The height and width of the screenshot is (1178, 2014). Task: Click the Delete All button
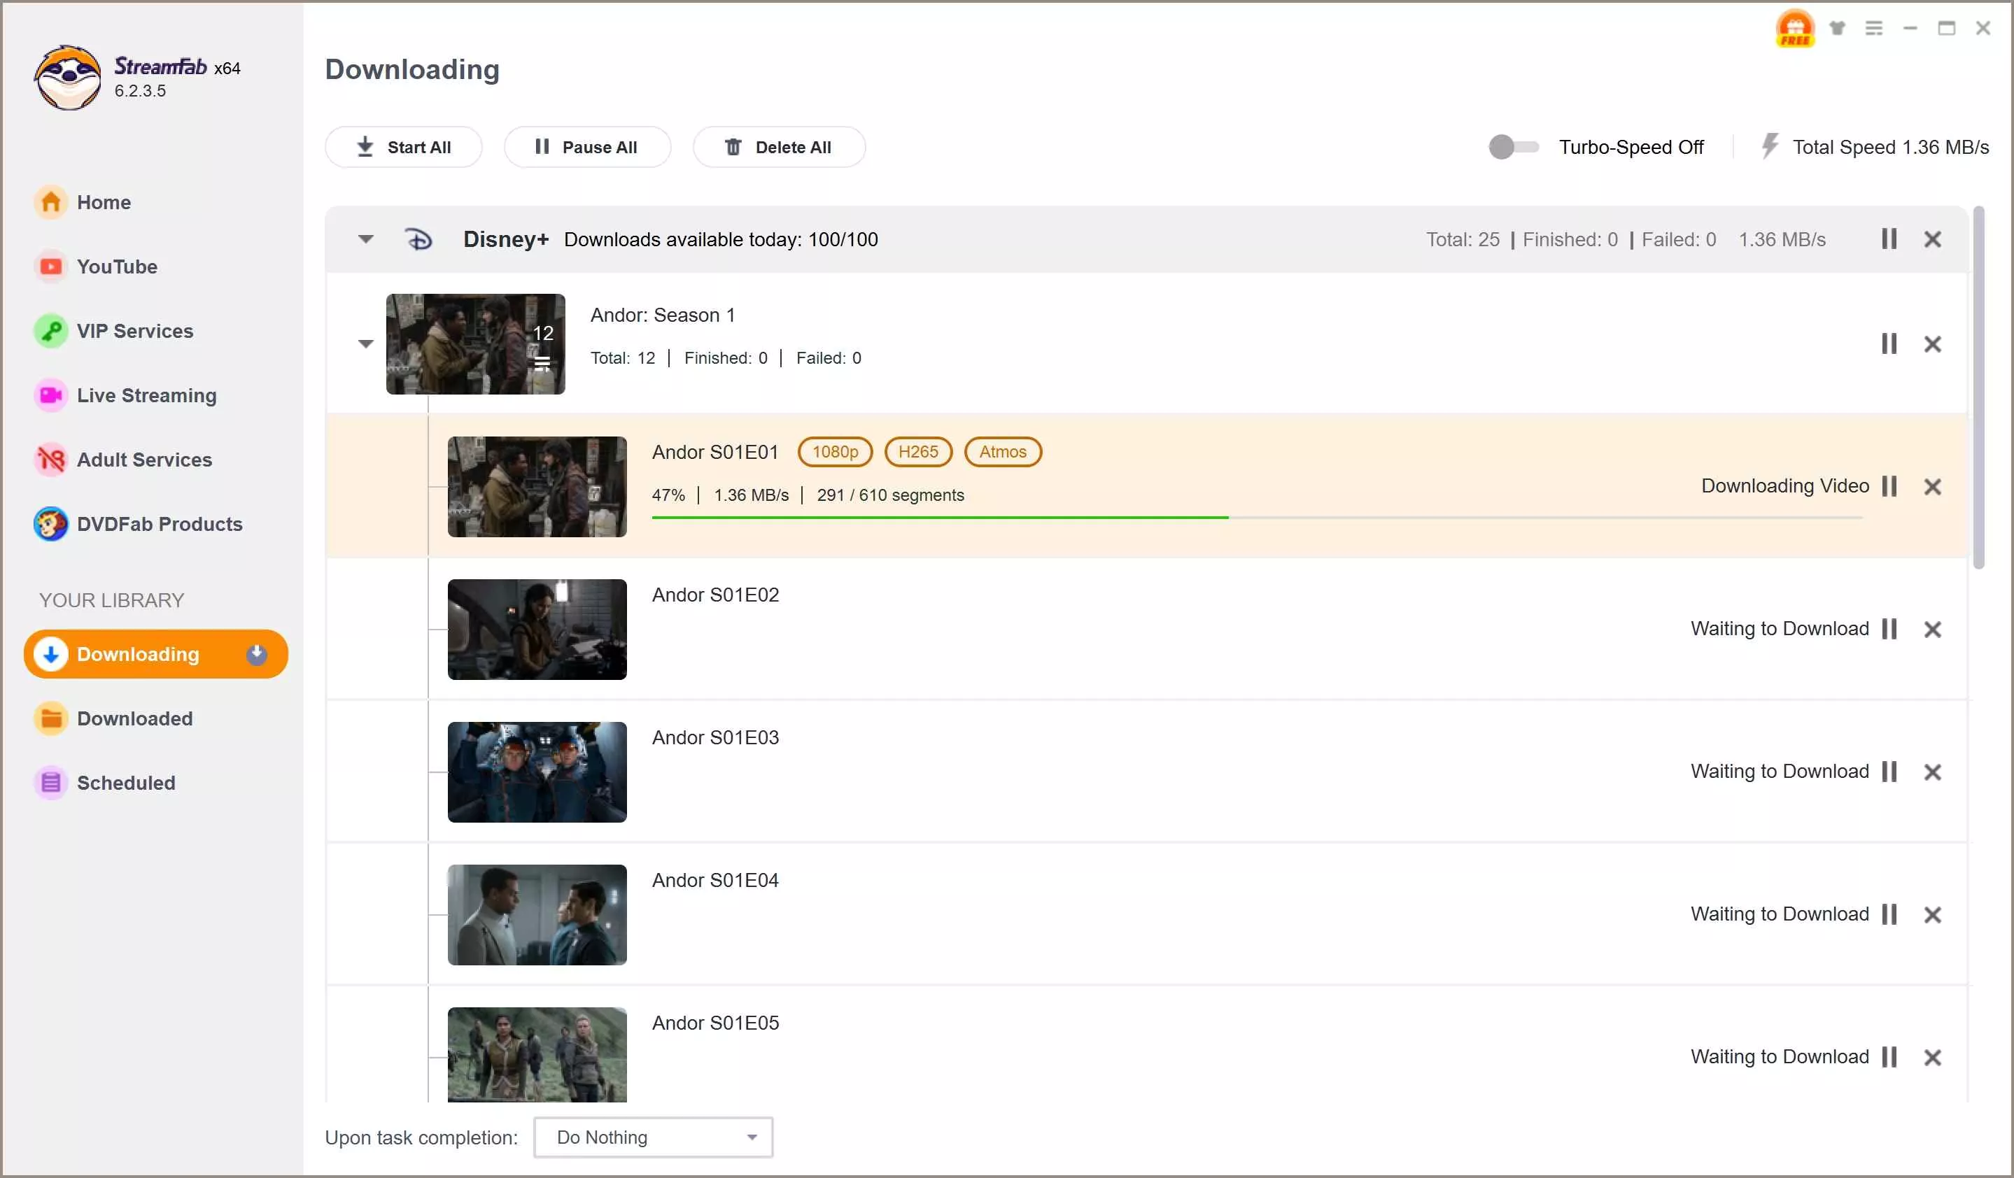pyautogui.click(x=778, y=147)
